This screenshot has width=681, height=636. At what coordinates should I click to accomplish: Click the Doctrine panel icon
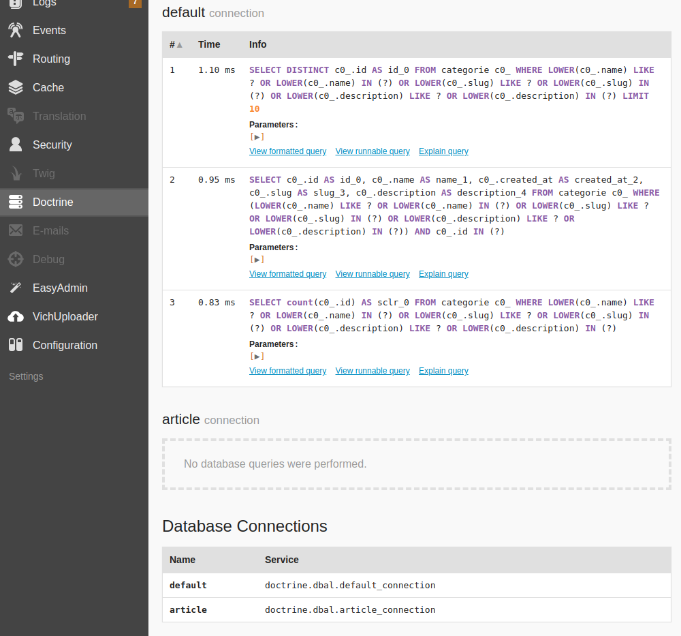(15, 202)
